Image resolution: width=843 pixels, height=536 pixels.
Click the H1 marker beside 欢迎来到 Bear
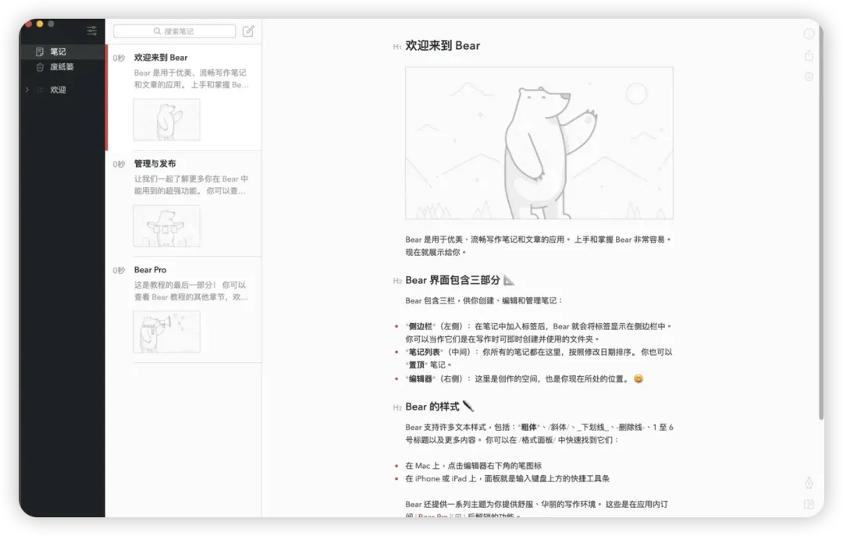point(397,47)
